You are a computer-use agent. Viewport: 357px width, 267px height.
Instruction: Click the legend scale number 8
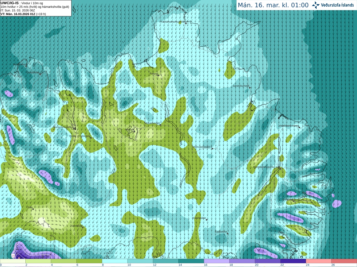pyautogui.click(x=103, y=265)
